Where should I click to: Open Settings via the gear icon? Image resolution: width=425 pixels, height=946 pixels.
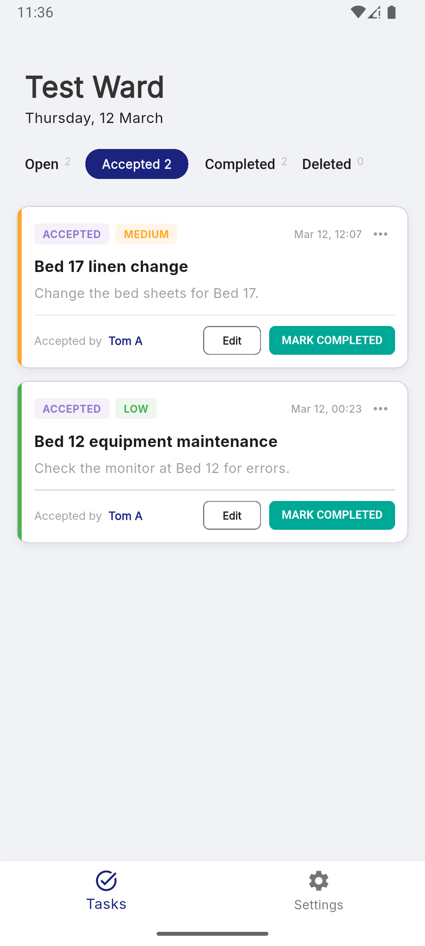tap(318, 882)
